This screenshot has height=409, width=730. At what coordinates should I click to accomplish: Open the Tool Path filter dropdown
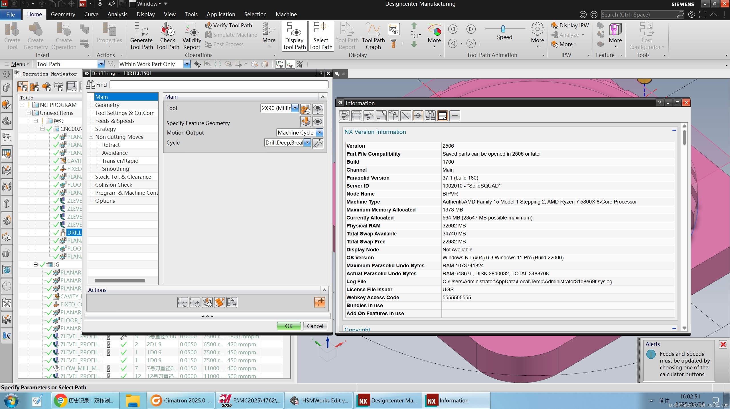101,64
